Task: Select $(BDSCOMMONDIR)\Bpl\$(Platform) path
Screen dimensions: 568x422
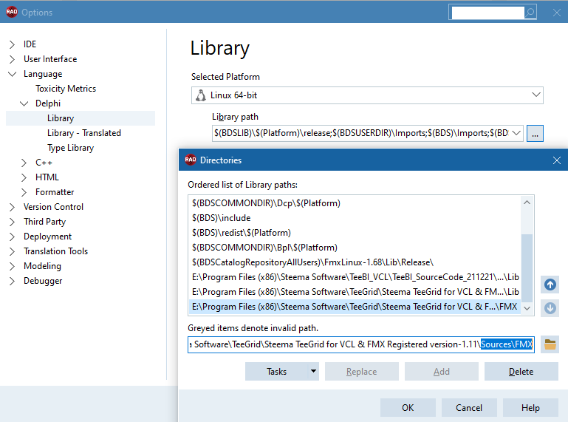Action: click(x=355, y=248)
